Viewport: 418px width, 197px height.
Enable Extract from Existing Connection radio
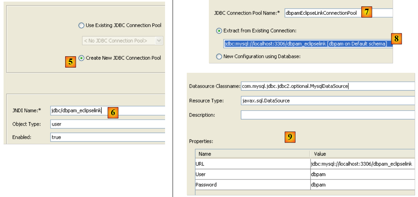[x=219, y=31]
